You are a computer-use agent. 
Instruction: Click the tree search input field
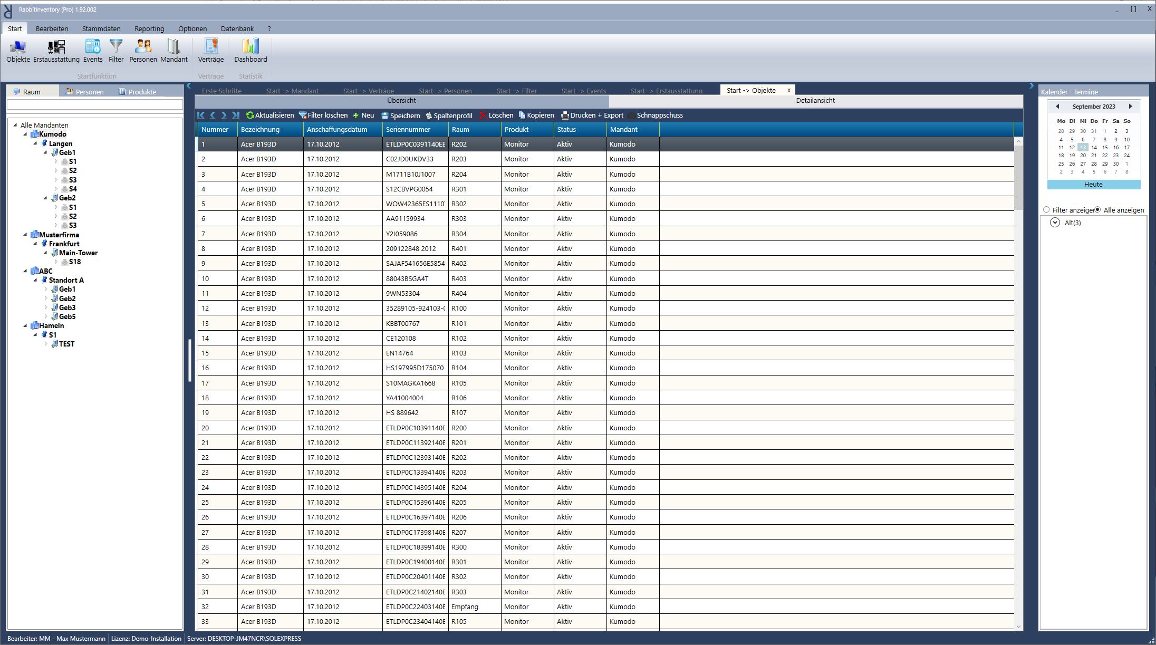click(95, 105)
